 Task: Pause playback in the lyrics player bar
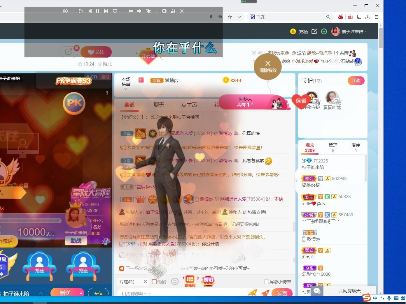[x=98, y=11]
